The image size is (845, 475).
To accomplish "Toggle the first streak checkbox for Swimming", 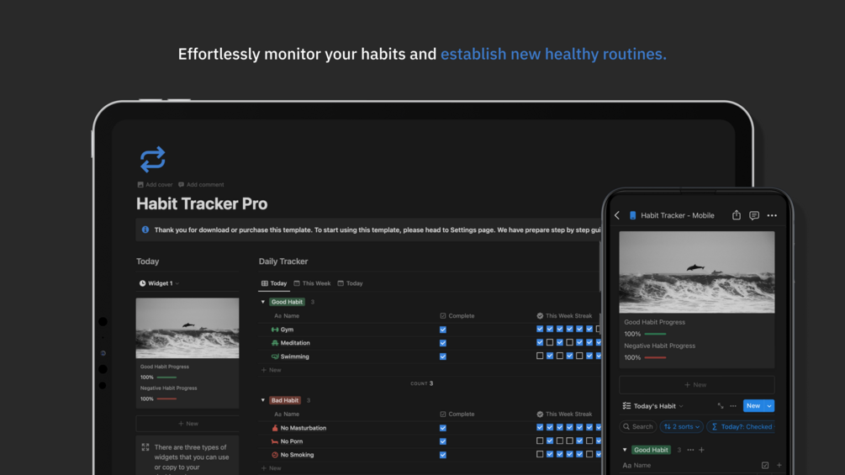I will point(540,356).
